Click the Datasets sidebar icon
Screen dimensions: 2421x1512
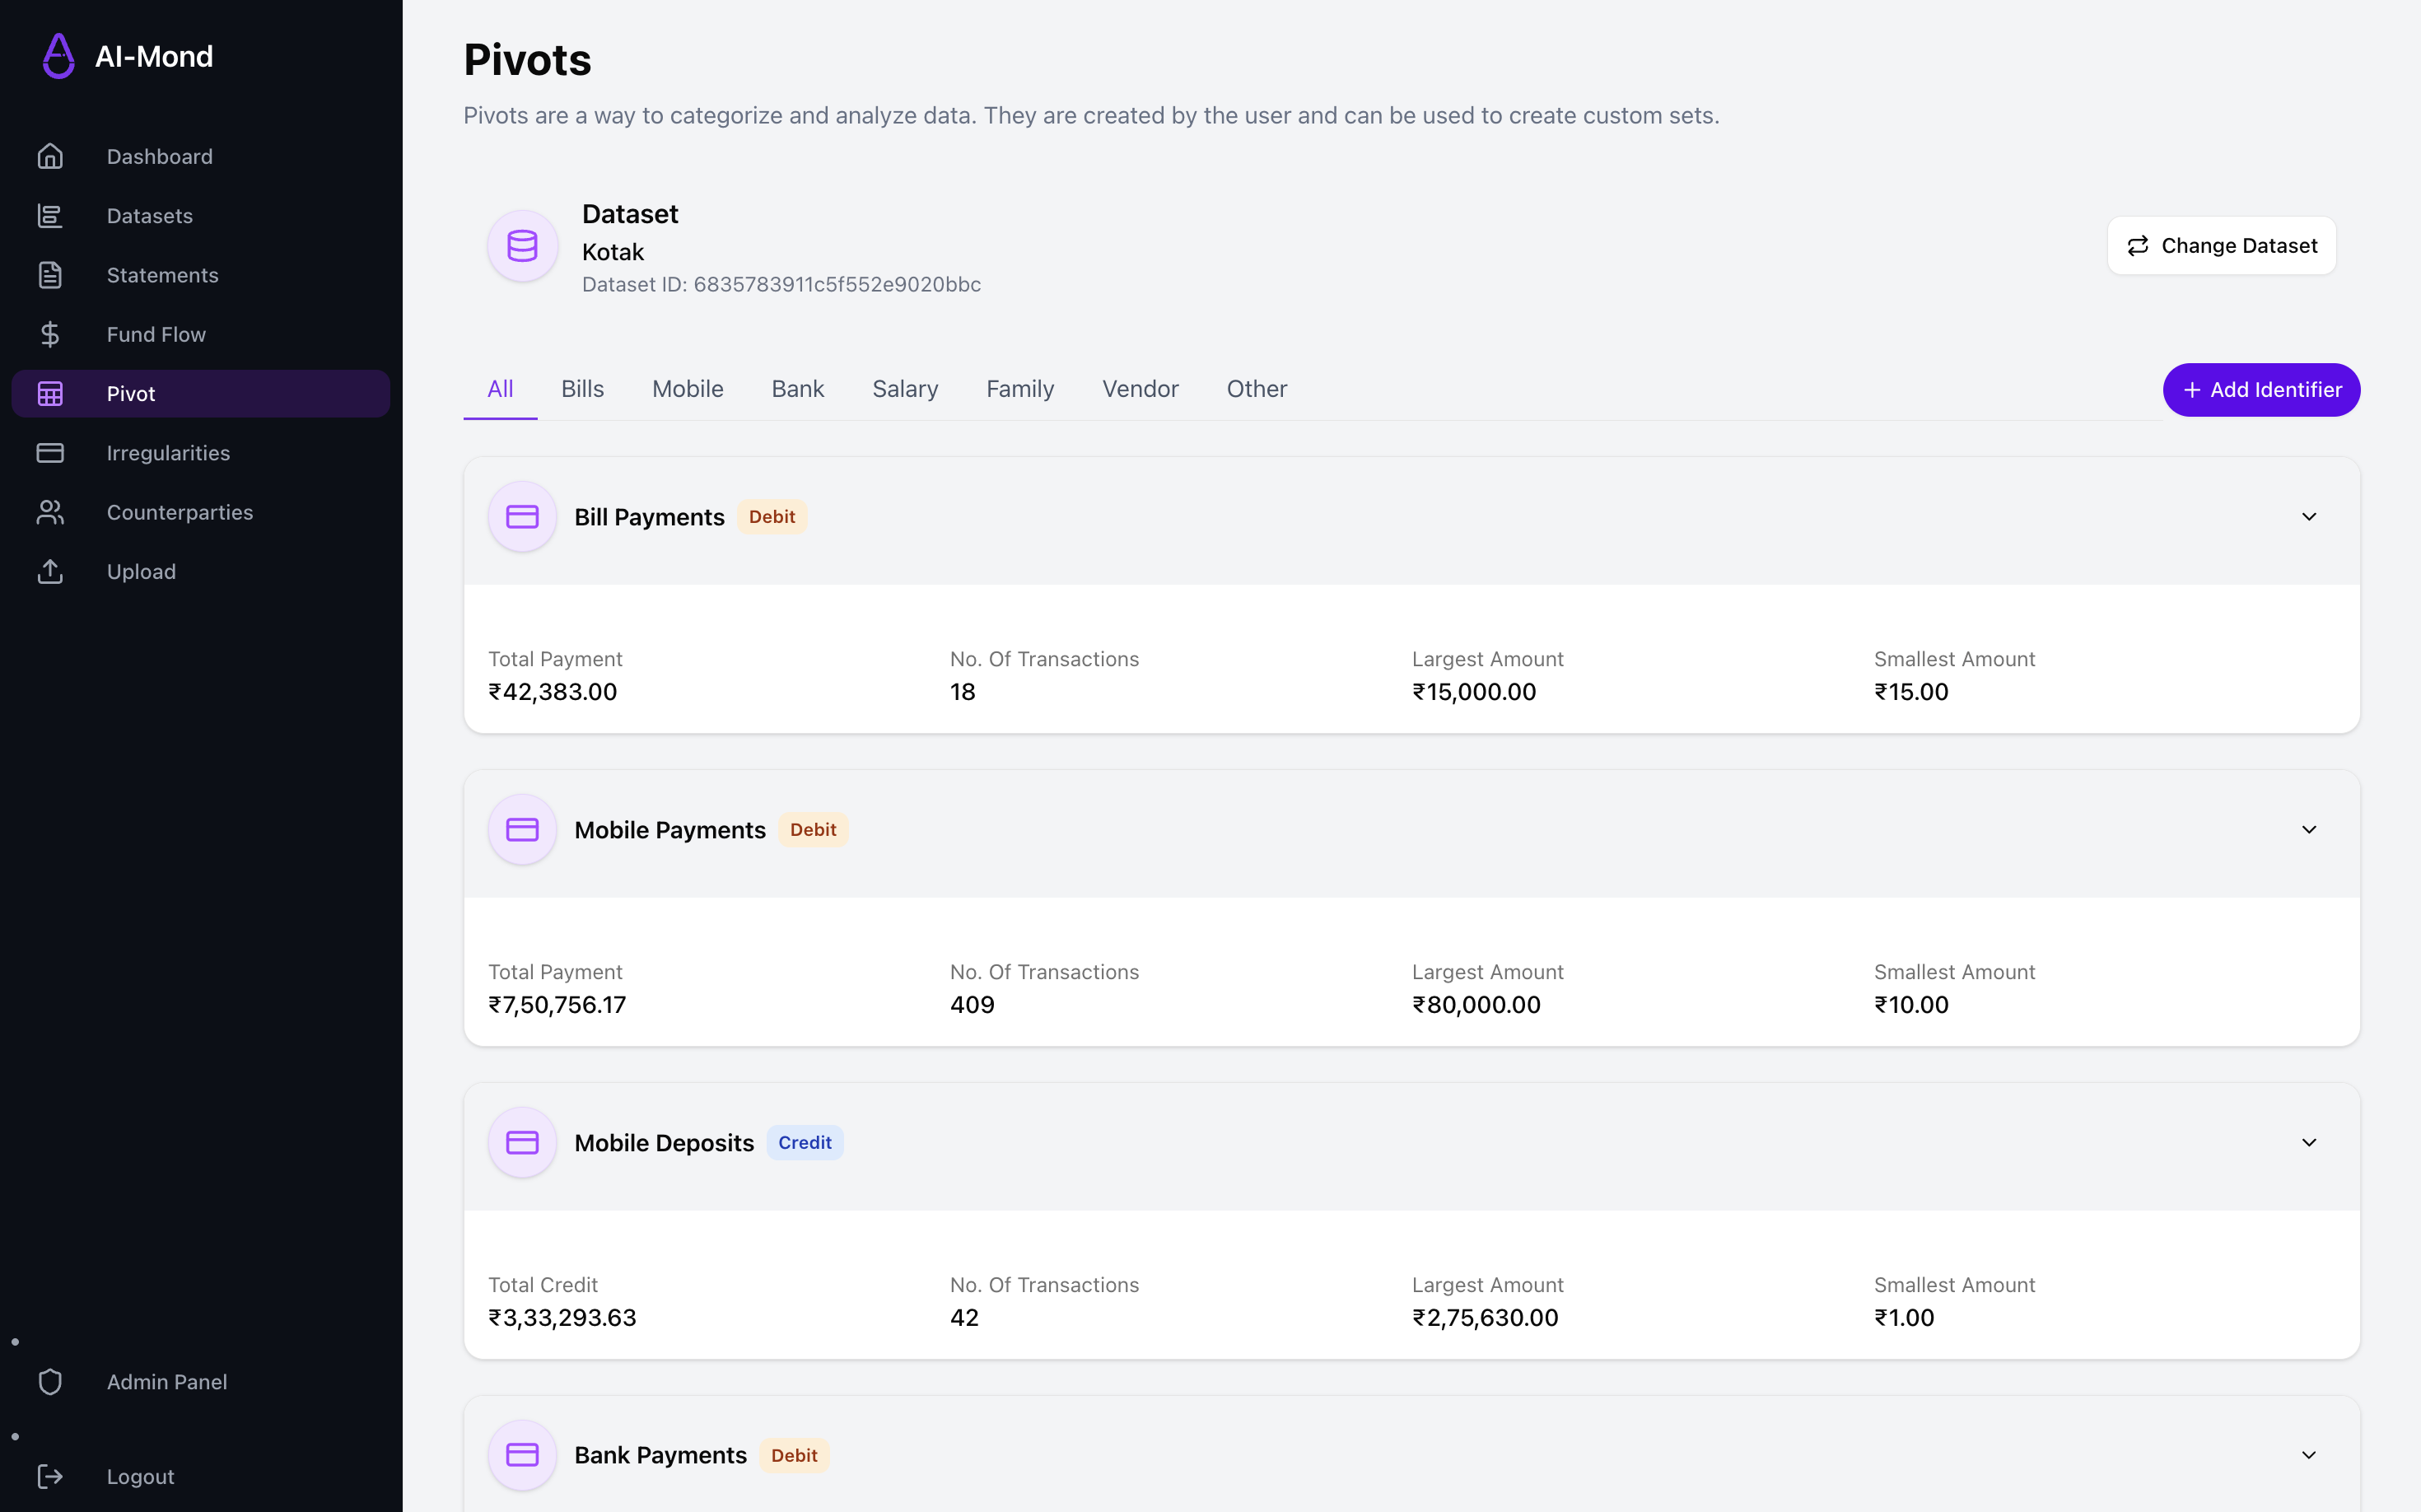point(50,215)
